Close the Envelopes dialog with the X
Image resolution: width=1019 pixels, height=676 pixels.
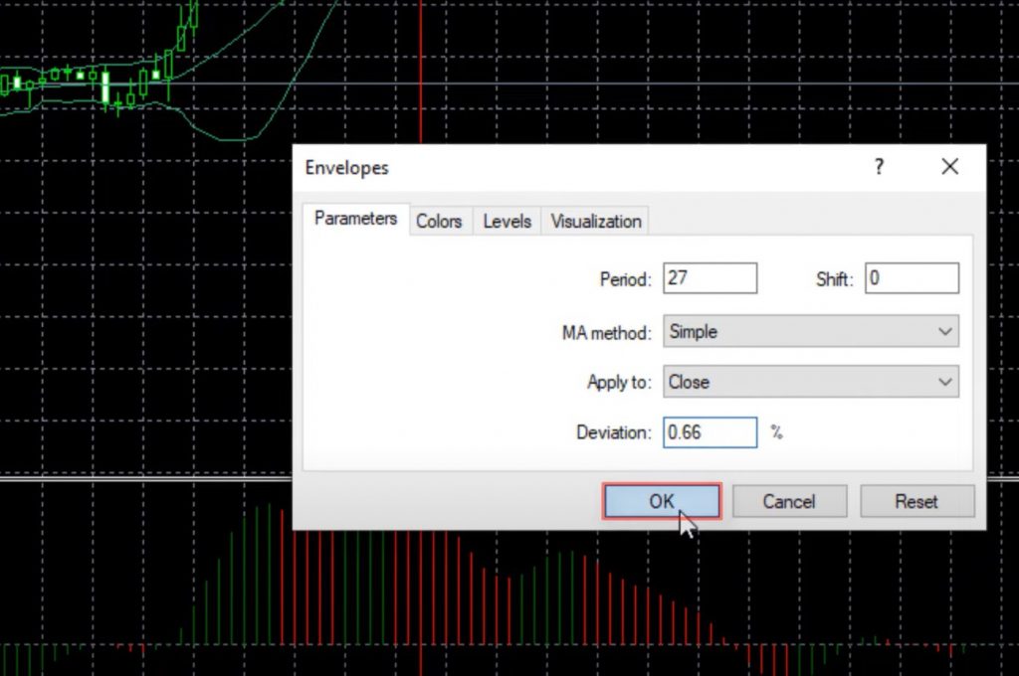click(949, 167)
